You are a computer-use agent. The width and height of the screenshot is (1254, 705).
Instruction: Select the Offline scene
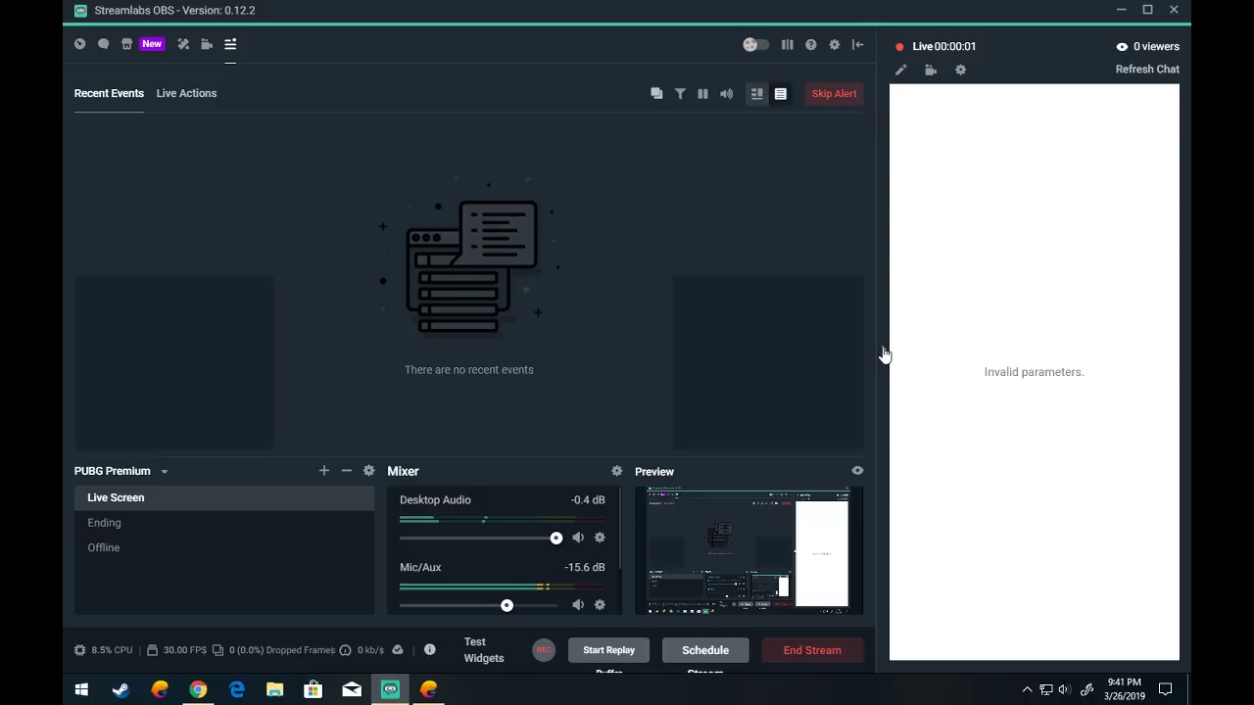tap(224, 547)
